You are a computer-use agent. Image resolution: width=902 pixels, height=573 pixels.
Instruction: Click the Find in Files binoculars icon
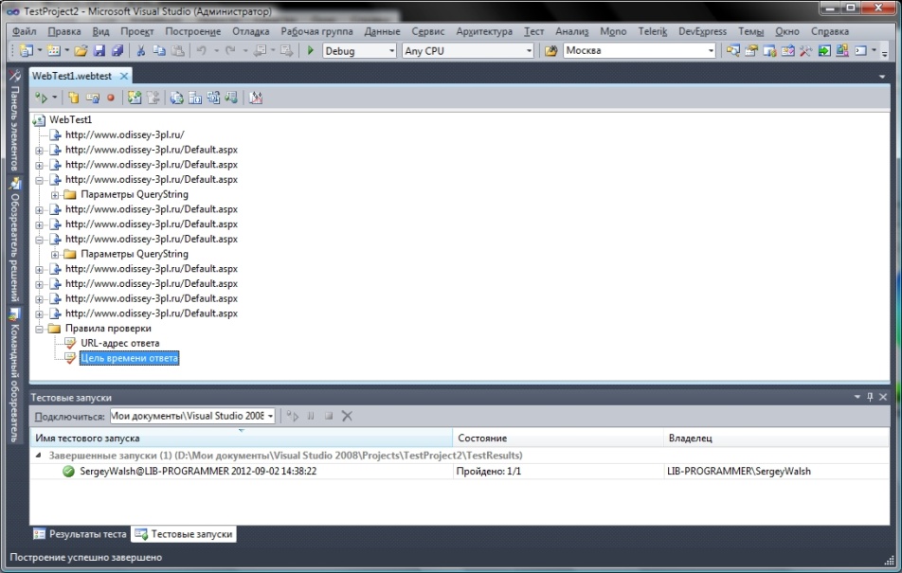pyautogui.click(x=550, y=50)
